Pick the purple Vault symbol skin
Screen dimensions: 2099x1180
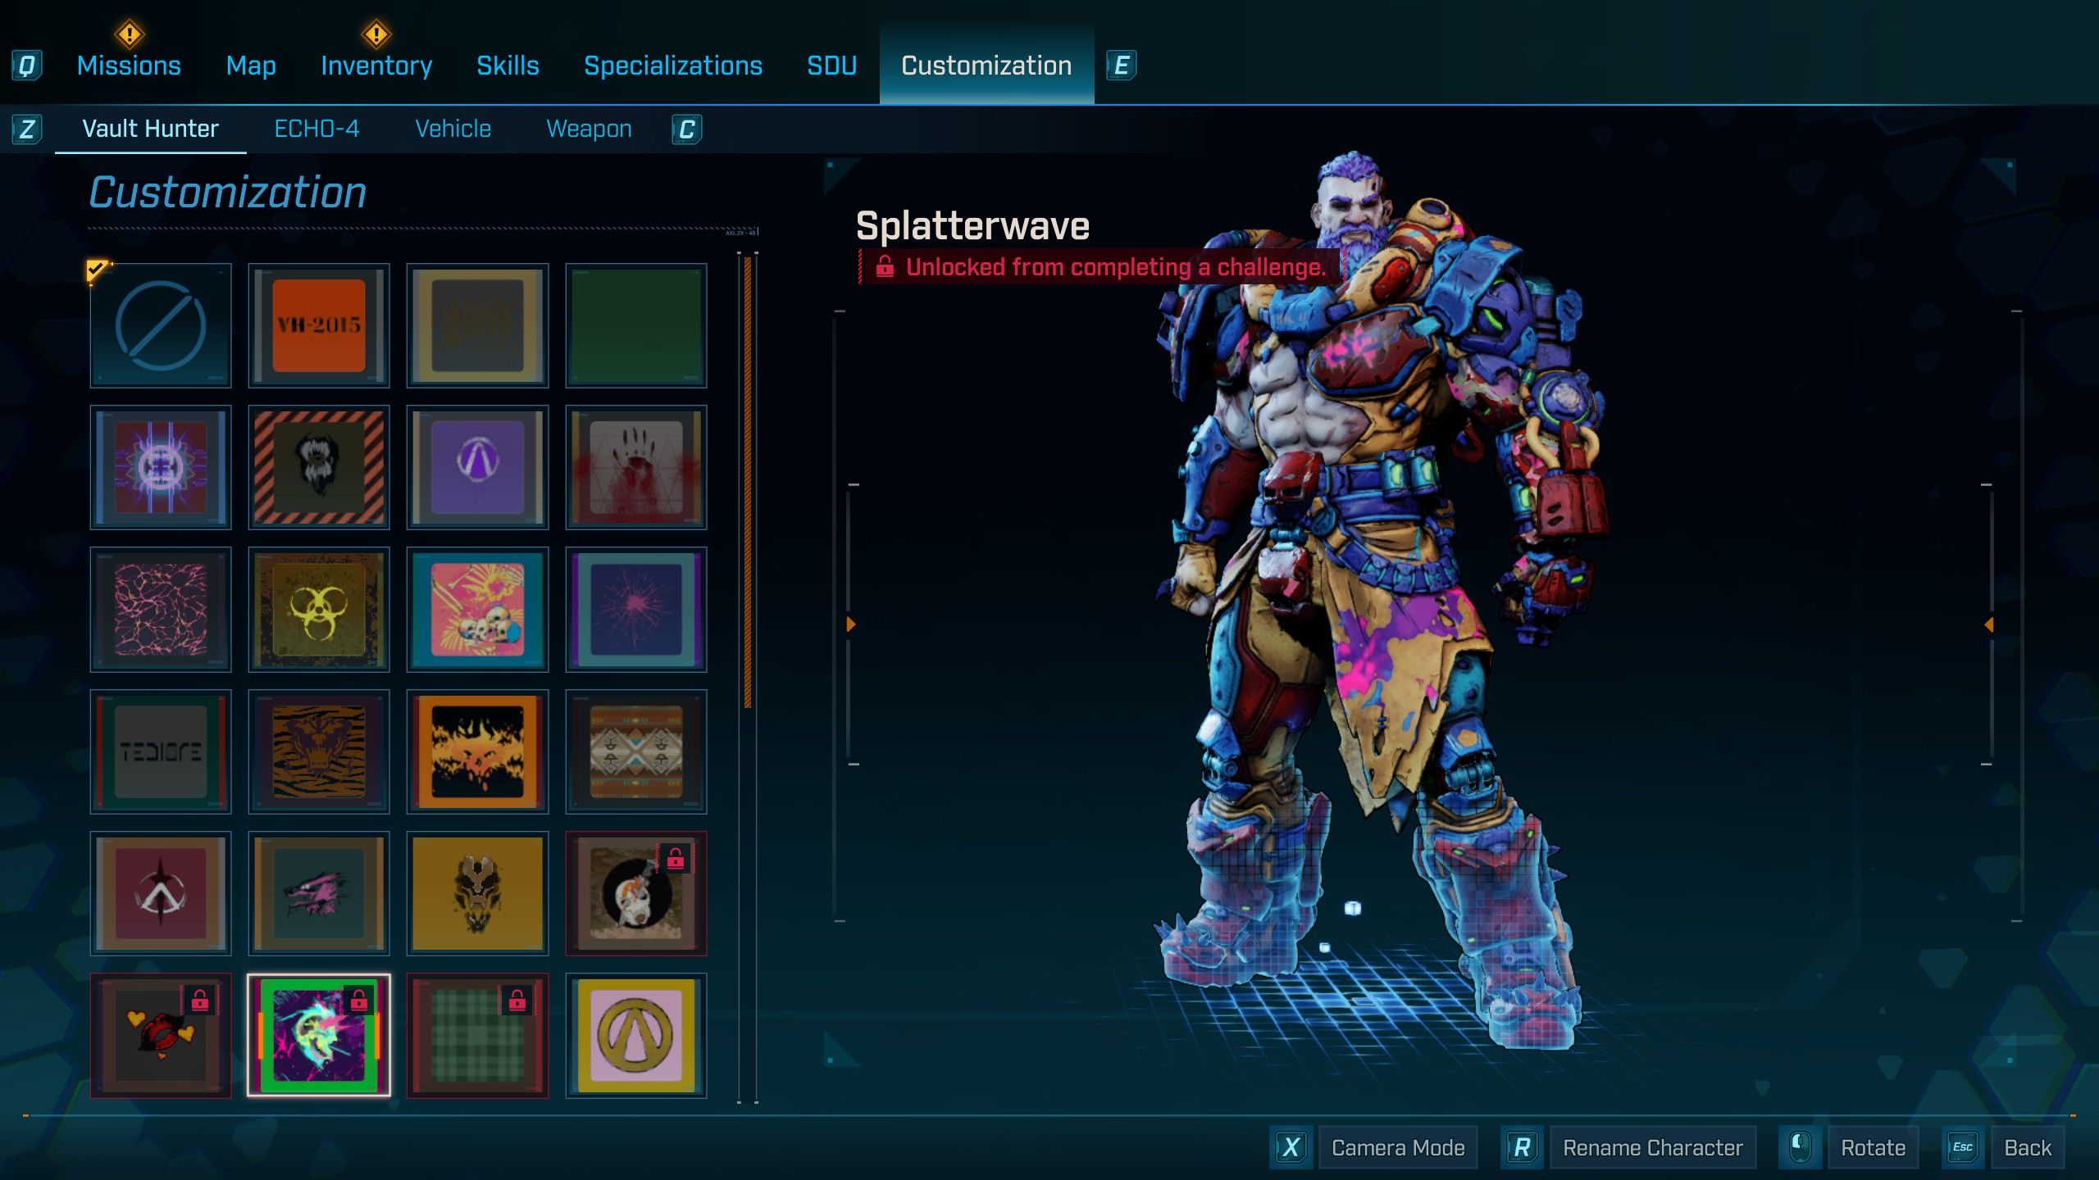(x=477, y=467)
